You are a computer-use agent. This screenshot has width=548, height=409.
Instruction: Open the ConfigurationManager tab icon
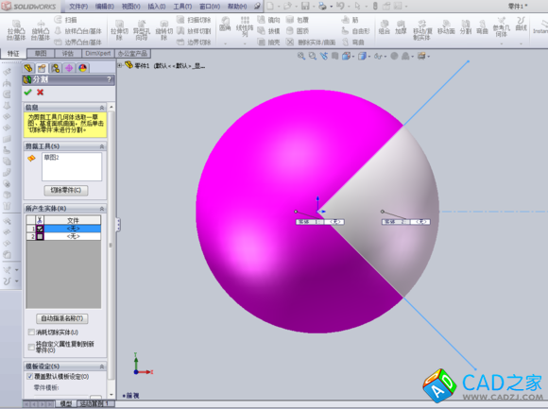(55, 68)
